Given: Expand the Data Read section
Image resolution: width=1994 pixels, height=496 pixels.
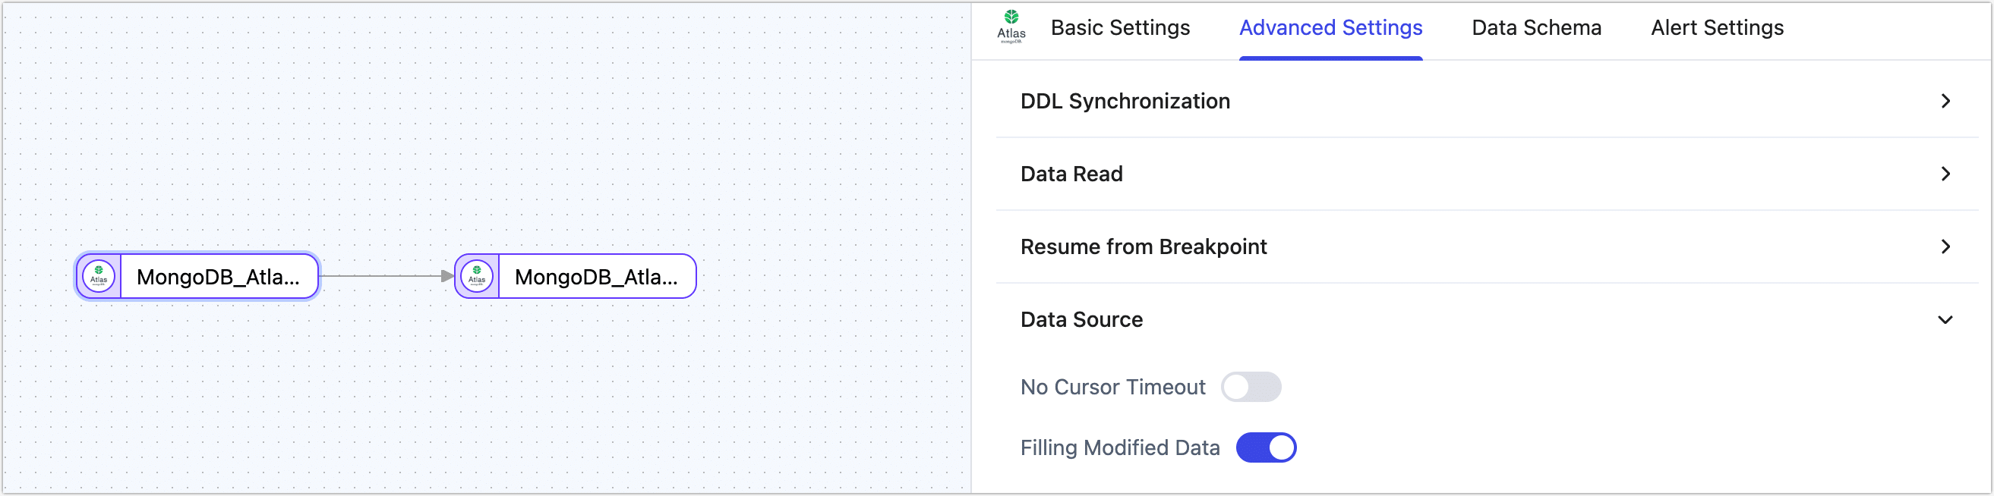Looking at the screenshot, I should 1946,174.
